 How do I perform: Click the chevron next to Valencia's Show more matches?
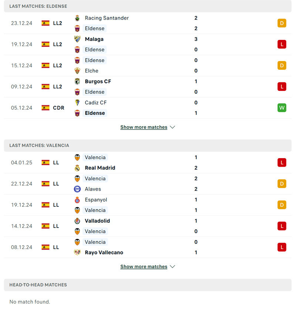[172, 266]
